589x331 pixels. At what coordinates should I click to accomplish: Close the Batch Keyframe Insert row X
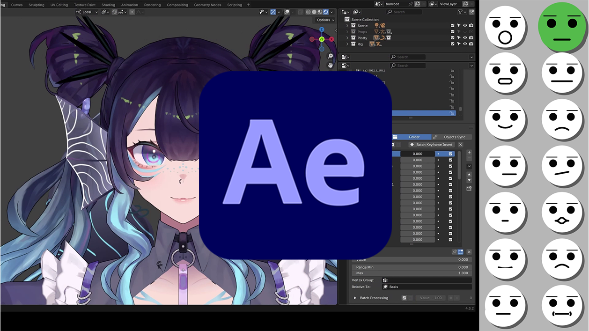coord(461,145)
